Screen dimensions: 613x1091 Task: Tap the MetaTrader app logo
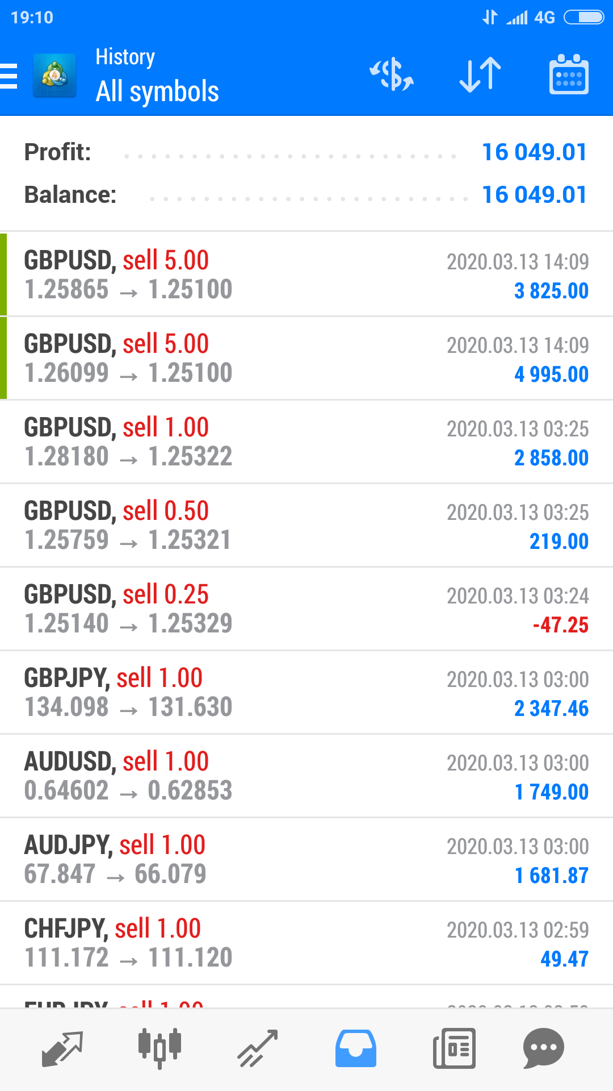pos(54,76)
